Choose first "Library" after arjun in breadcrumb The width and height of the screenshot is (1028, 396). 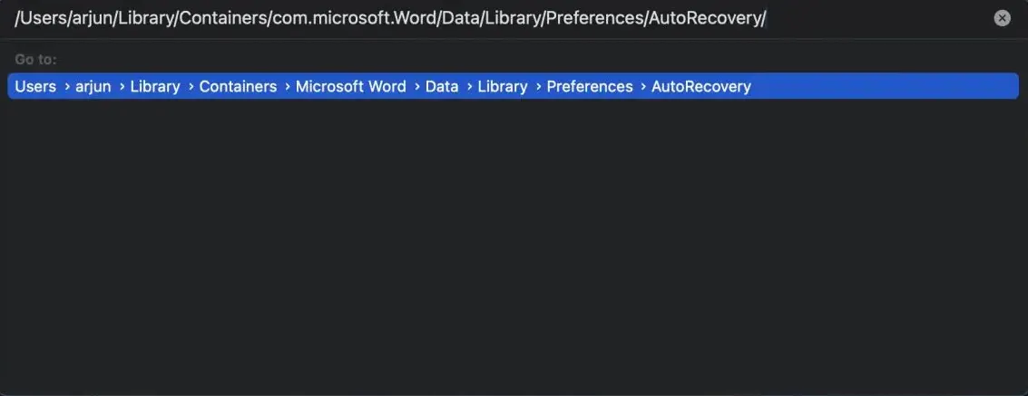[154, 87]
